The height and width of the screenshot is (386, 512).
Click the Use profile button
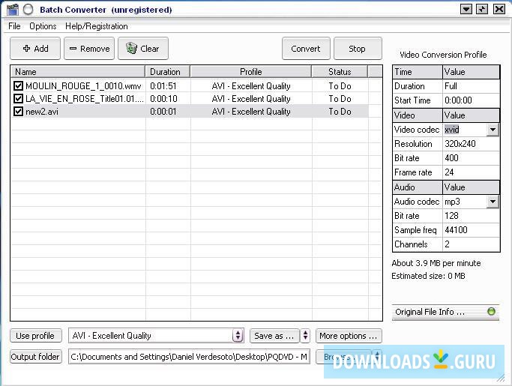35,336
